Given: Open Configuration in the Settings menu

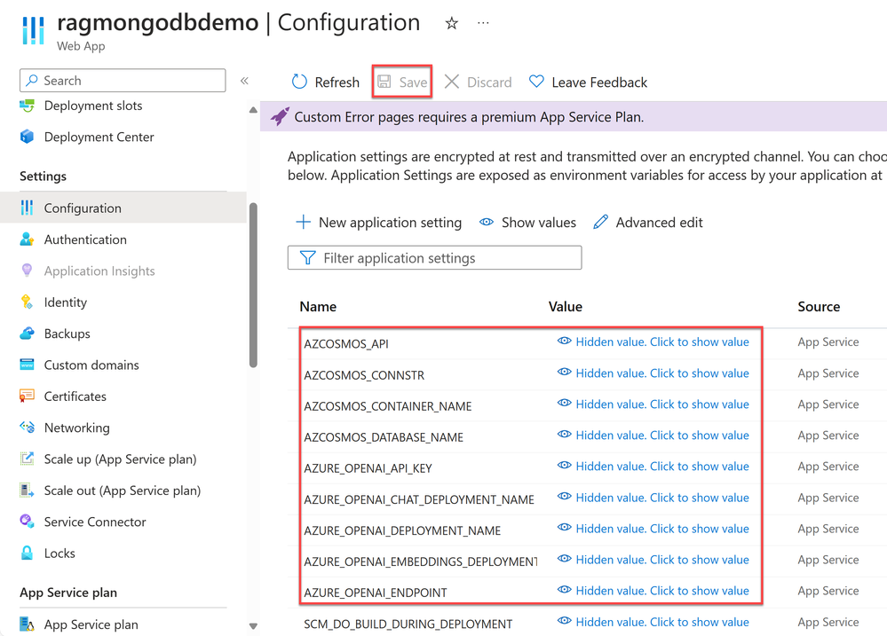Looking at the screenshot, I should click(123, 208).
